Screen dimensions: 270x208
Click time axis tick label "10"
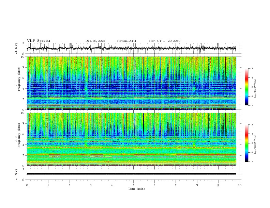(x=240, y=185)
